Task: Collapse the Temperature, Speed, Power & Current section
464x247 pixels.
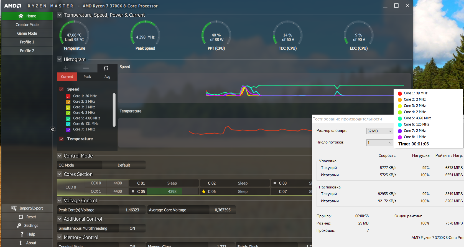Action: [59, 15]
